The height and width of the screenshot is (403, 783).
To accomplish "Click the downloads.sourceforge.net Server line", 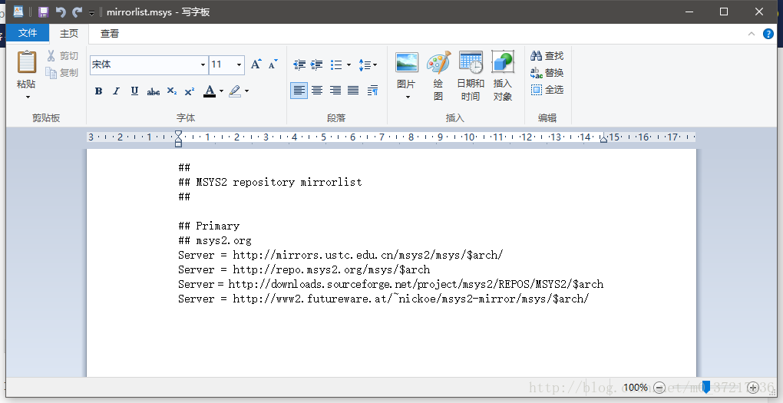I will point(391,284).
